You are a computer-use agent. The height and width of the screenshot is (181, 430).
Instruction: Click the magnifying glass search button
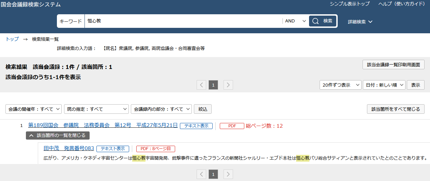click(322, 21)
